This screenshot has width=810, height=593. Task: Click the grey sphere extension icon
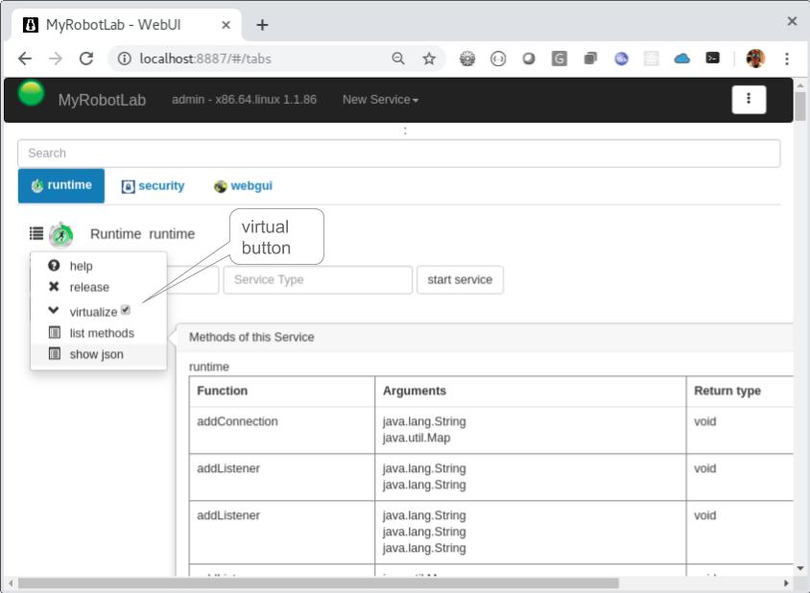529,59
